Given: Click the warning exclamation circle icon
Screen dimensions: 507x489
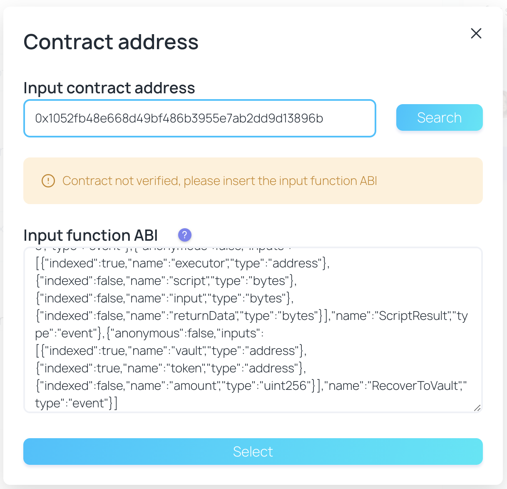Looking at the screenshot, I should (x=48, y=181).
